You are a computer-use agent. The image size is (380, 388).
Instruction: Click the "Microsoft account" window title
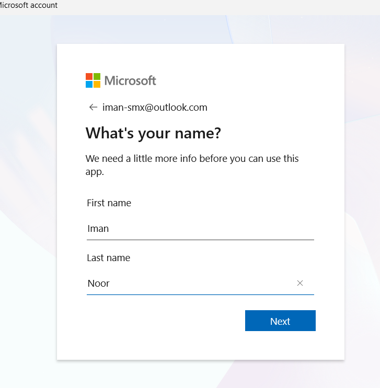[x=29, y=5]
